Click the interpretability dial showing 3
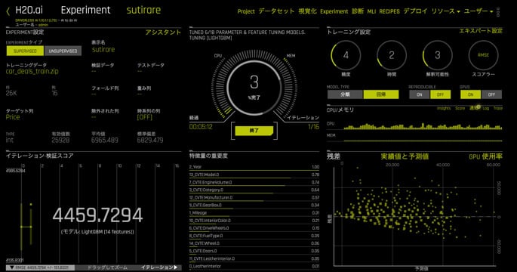This screenshot has height=272, width=517. (x=437, y=55)
